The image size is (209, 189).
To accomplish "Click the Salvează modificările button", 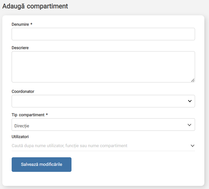I will pos(42,165).
